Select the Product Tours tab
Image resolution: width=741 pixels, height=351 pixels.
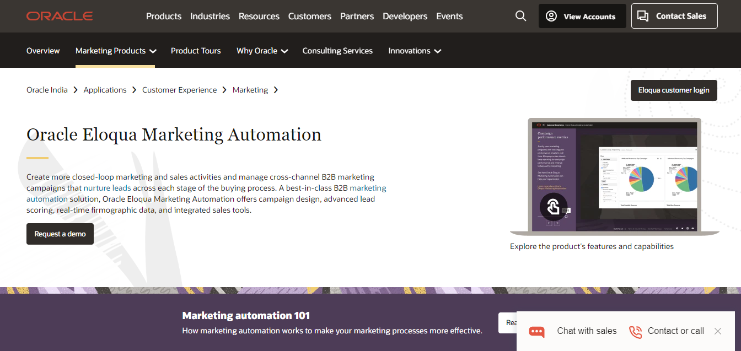pyautogui.click(x=196, y=51)
